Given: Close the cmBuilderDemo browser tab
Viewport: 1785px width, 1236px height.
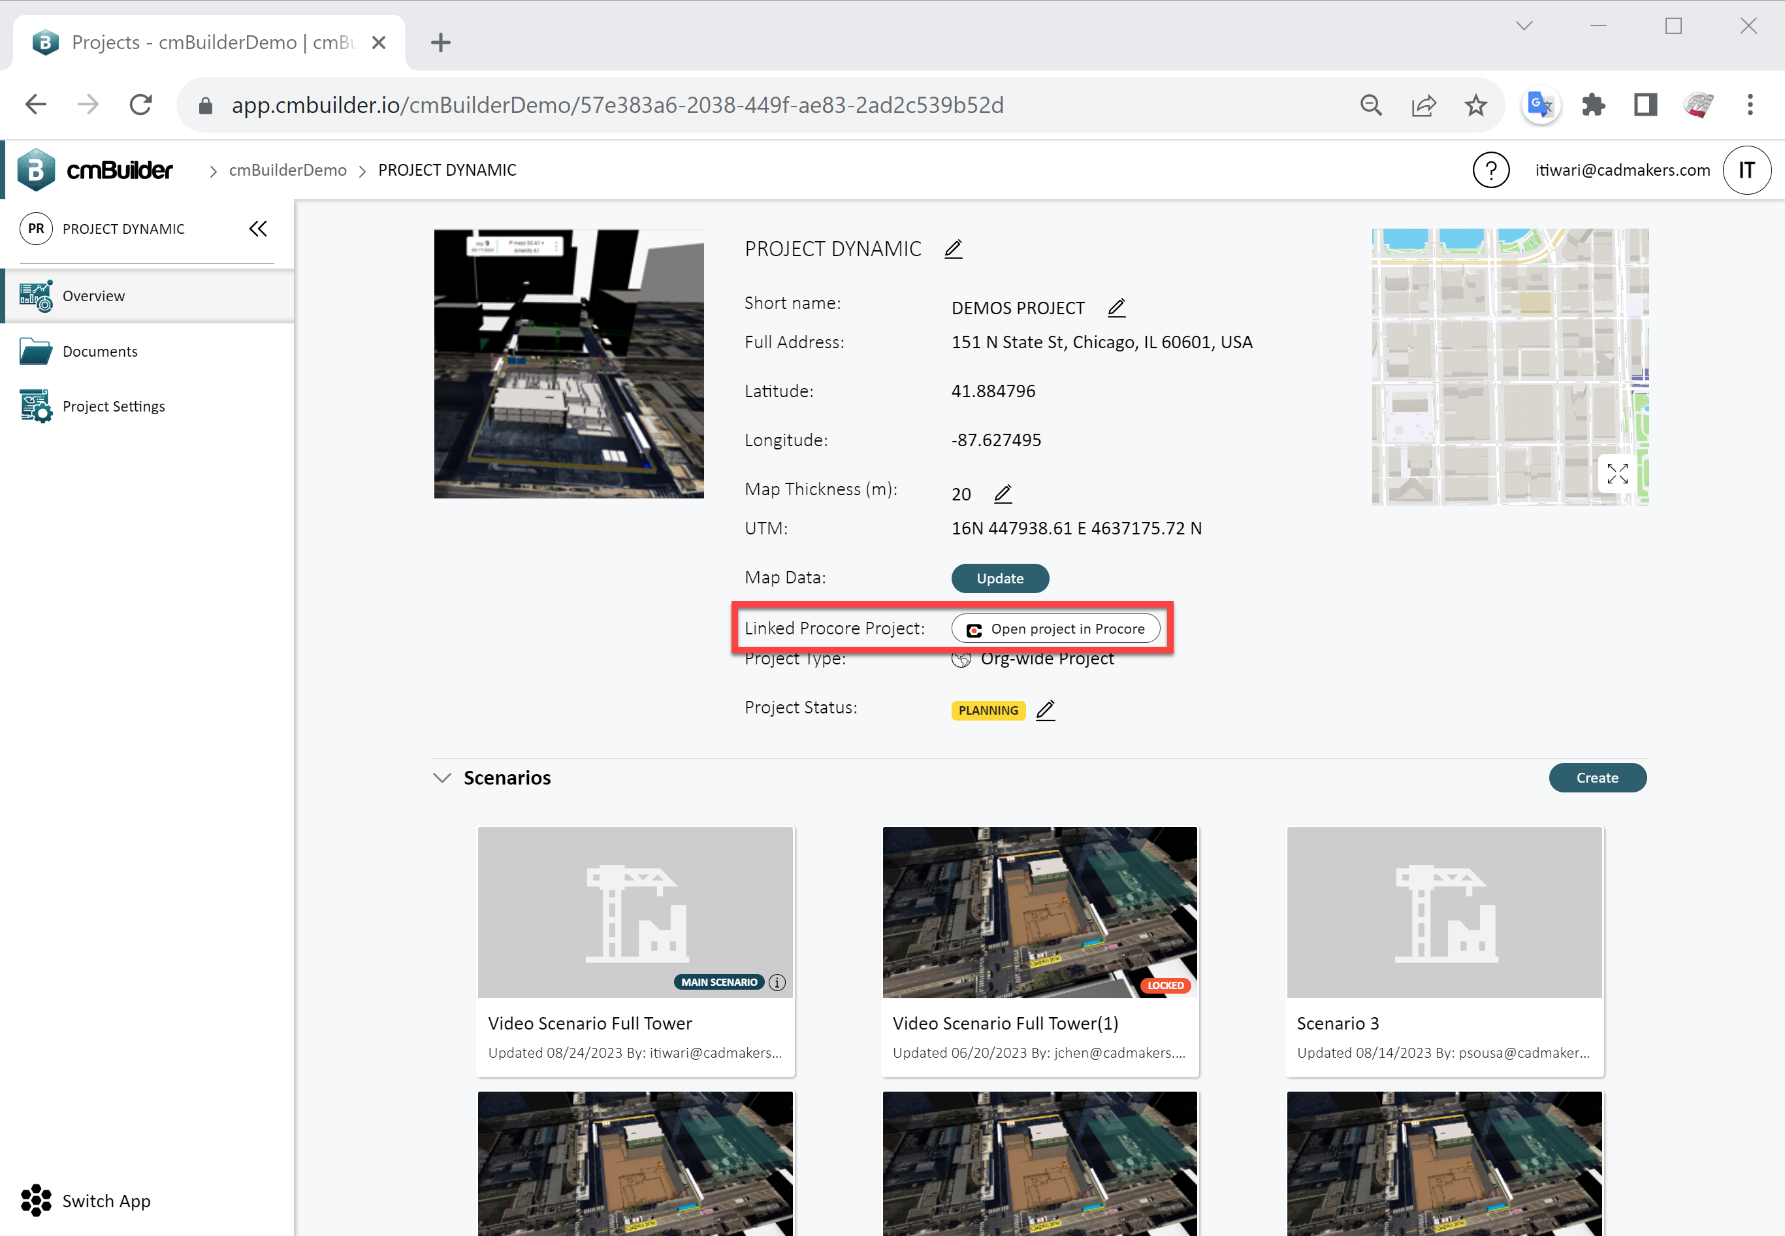Looking at the screenshot, I should click(379, 42).
